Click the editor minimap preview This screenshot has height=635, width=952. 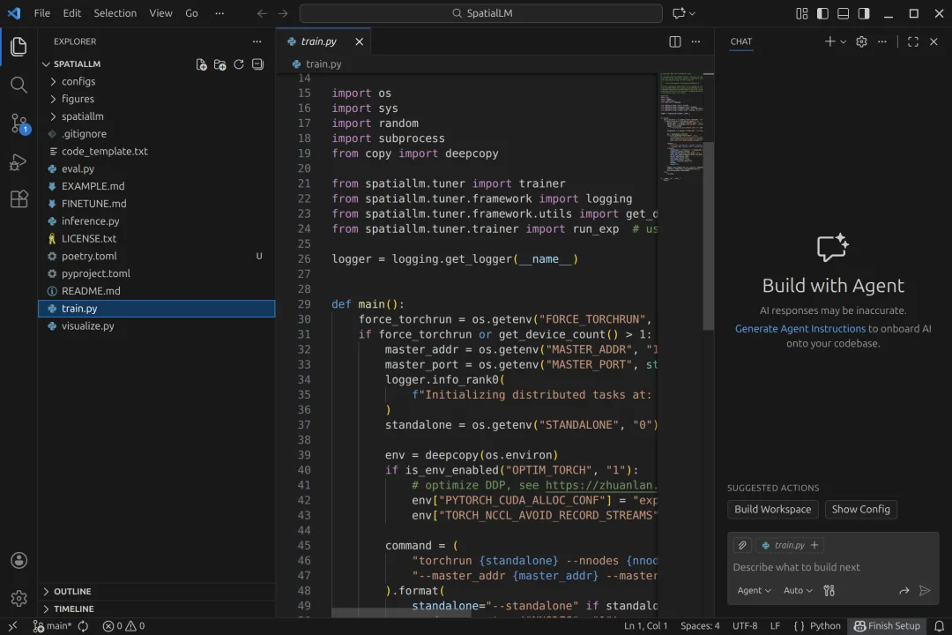pyautogui.click(x=681, y=123)
